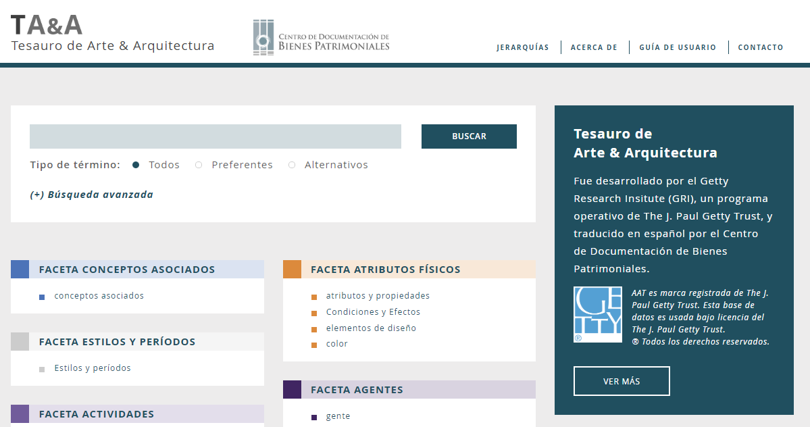810x427 pixels.
Task: Expand the Búsqueda avanzada section
Action: (x=91, y=194)
